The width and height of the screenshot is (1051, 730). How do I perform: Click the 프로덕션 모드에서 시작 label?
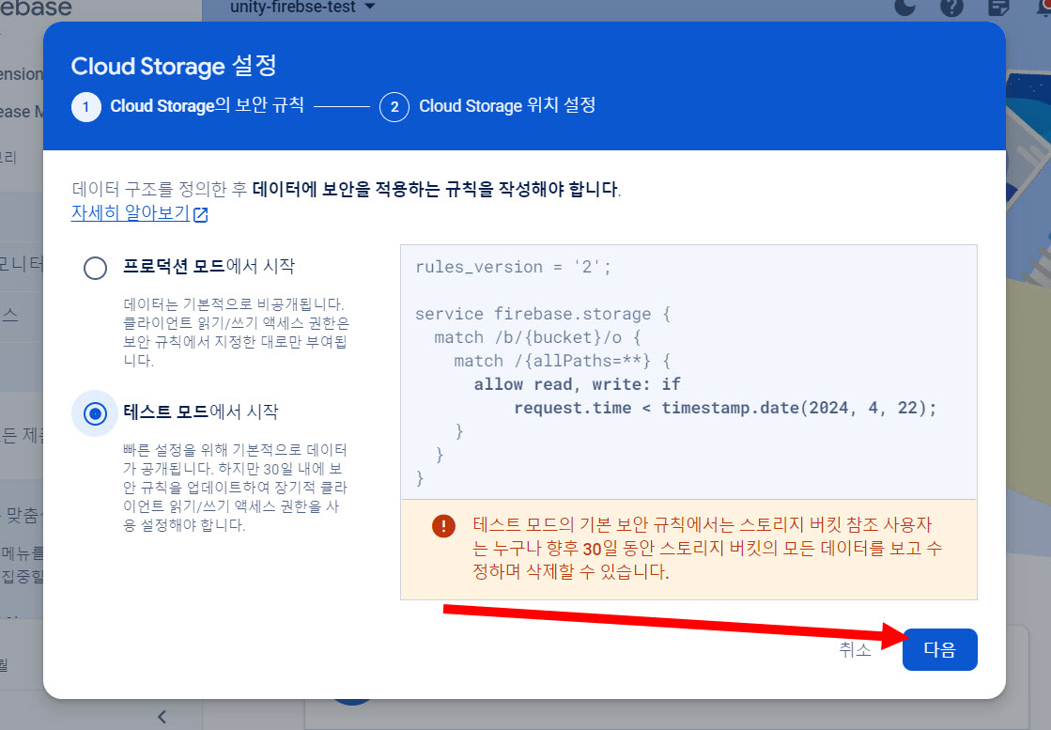coord(209,266)
